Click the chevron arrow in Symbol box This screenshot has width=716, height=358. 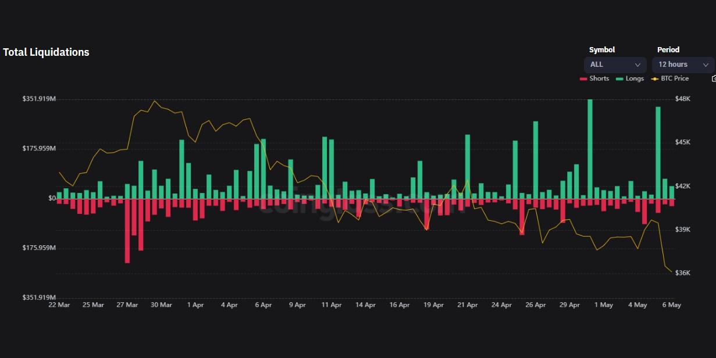[x=637, y=65]
